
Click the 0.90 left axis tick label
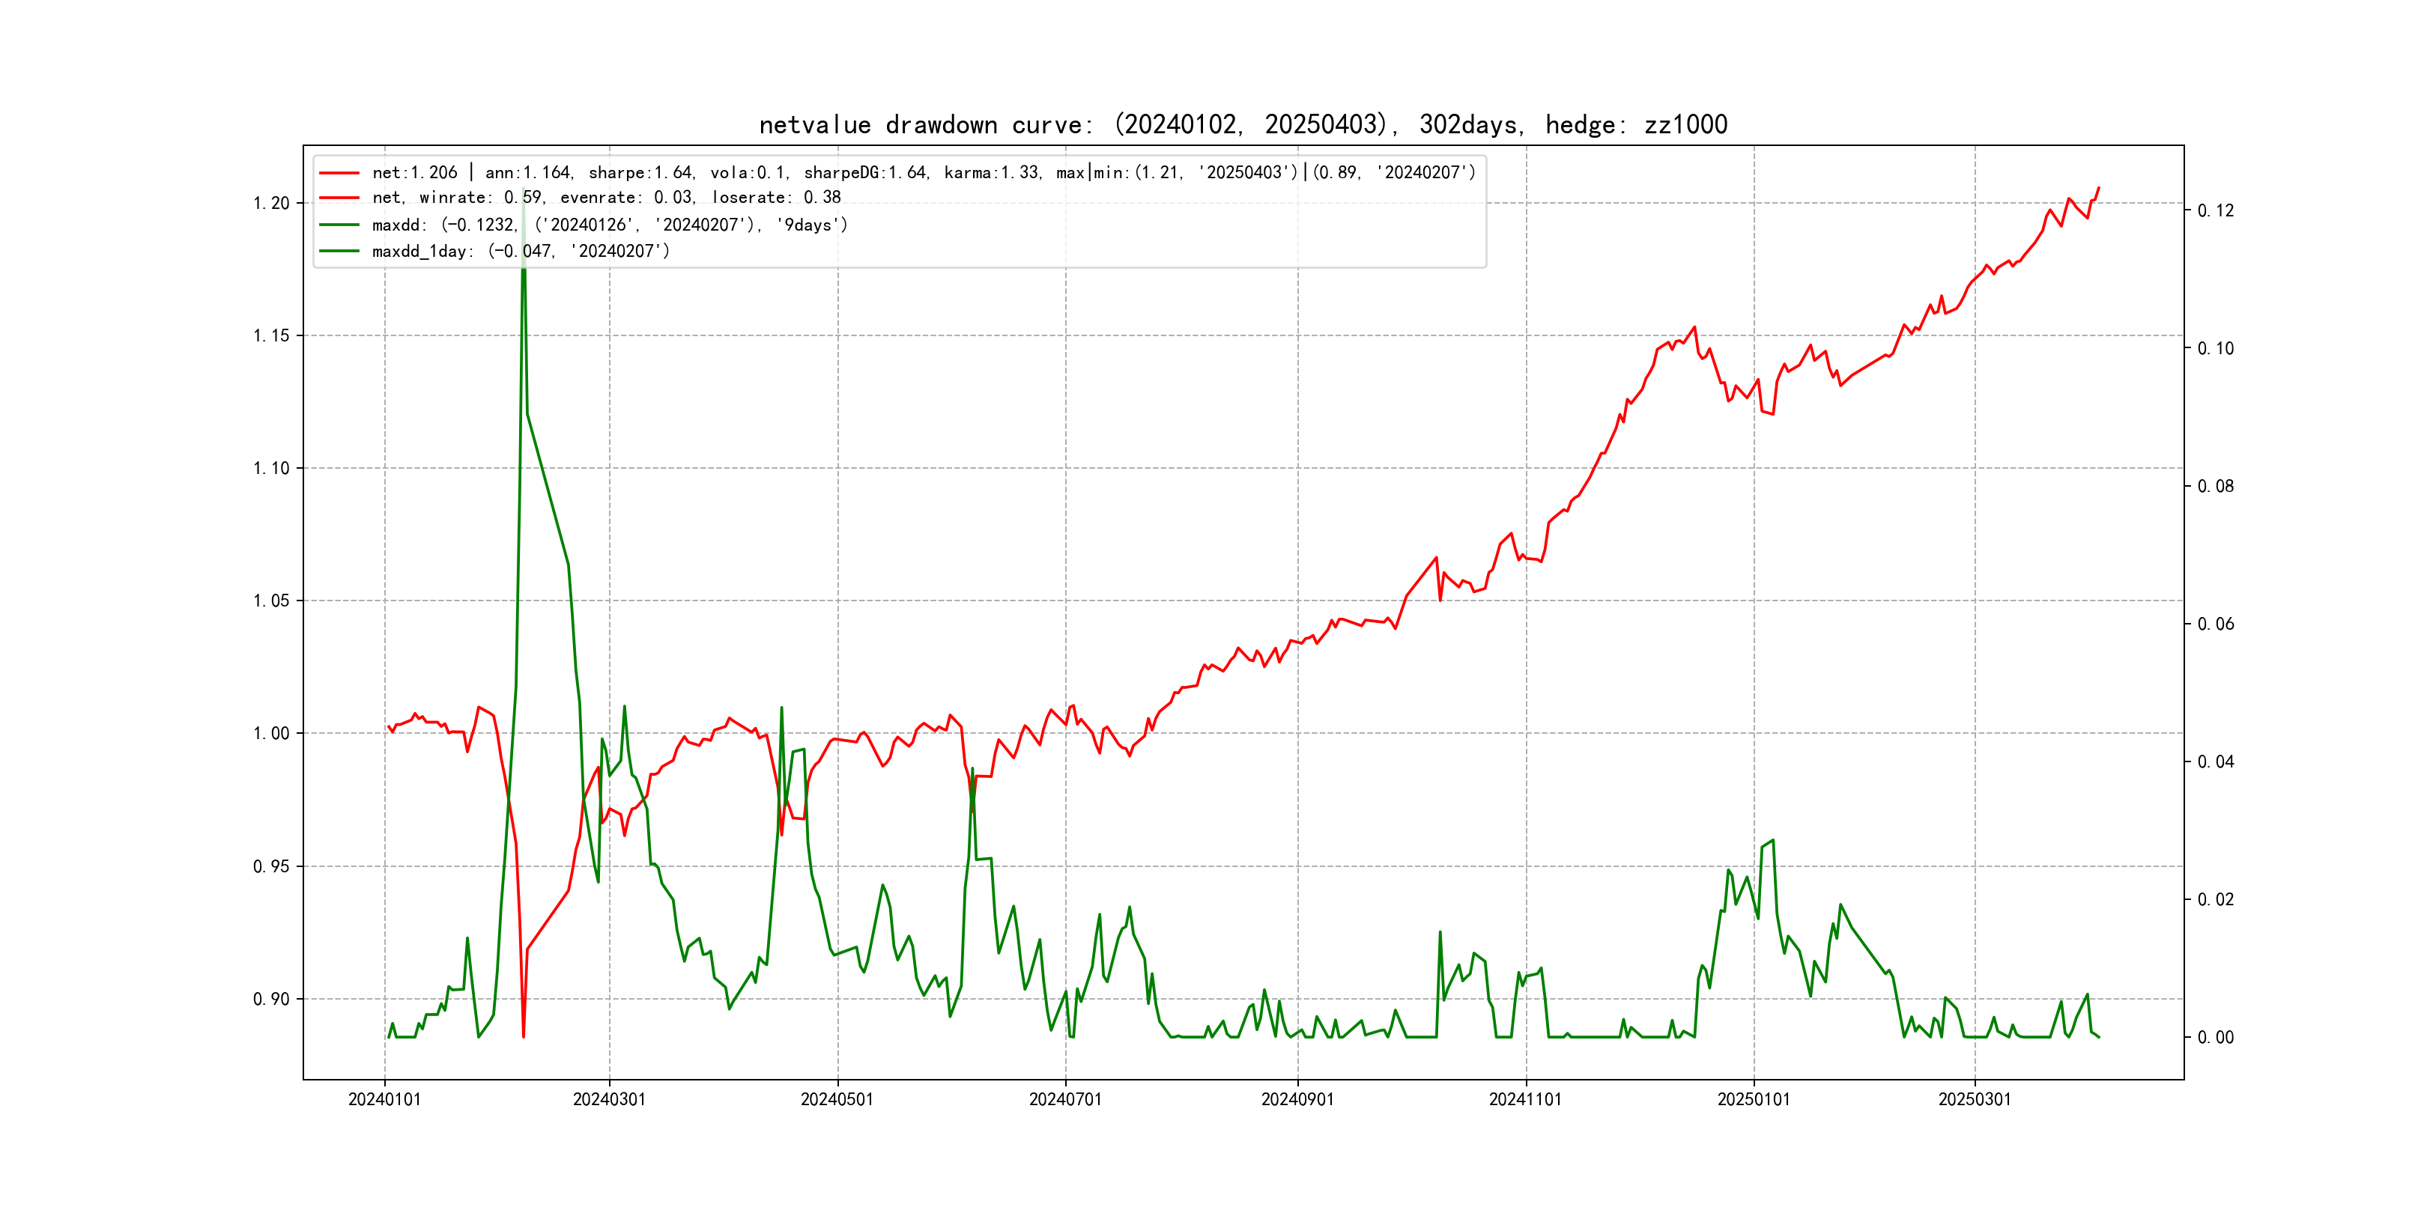coord(271,999)
